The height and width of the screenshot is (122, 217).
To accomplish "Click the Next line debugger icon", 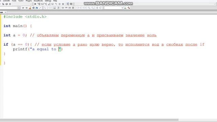I will (x=42, y=4).
